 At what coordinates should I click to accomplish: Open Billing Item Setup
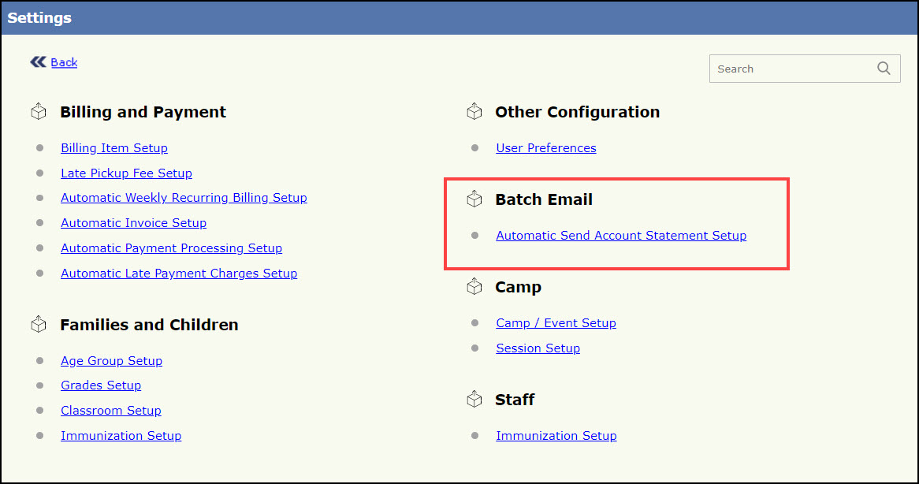(114, 148)
